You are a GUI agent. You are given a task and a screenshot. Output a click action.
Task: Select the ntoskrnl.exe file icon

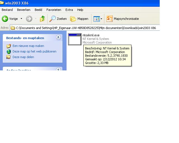coord(75,39)
